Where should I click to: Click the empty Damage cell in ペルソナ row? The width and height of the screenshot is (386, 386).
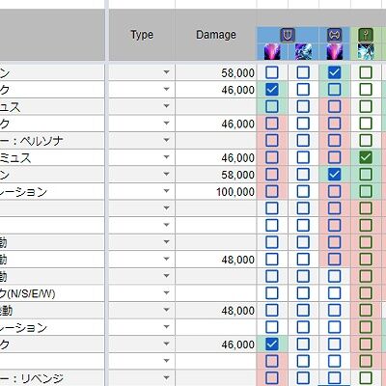click(216, 141)
